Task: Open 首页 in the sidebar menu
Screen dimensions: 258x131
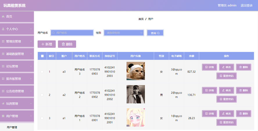Action: click(x=17, y=17)
